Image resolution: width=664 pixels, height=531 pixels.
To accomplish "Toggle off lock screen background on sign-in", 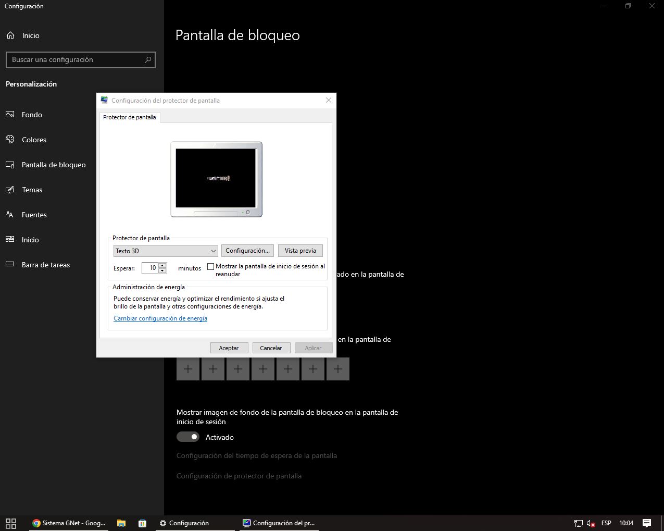I will 188,437.
